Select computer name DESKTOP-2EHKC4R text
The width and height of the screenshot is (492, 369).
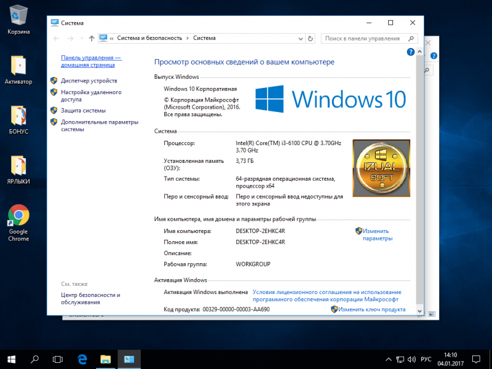pos(260,231)
